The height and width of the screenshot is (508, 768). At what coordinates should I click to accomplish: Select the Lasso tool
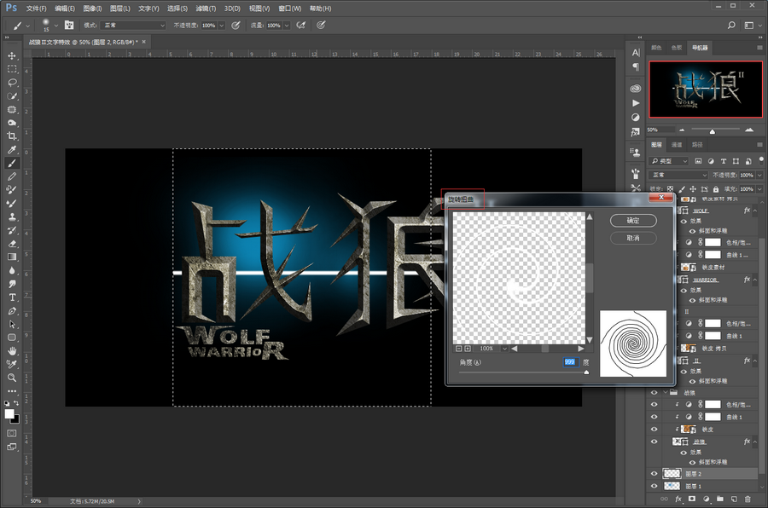click(x=12, y=83)
